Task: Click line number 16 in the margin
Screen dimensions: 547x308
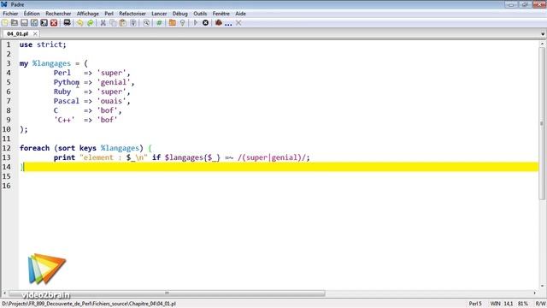Action: point(7,186)
